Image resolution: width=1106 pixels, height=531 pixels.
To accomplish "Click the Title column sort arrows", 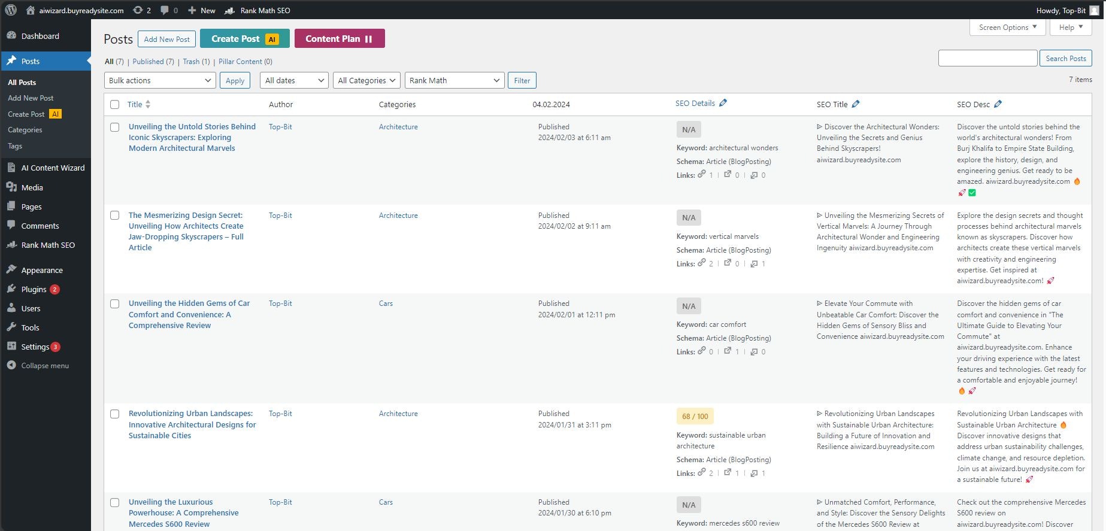I will tap(148, 104).
